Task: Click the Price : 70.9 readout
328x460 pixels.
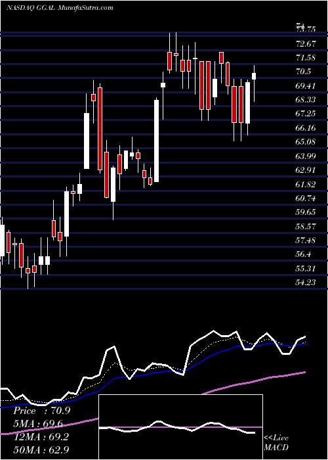Action: tap(42, 411)
